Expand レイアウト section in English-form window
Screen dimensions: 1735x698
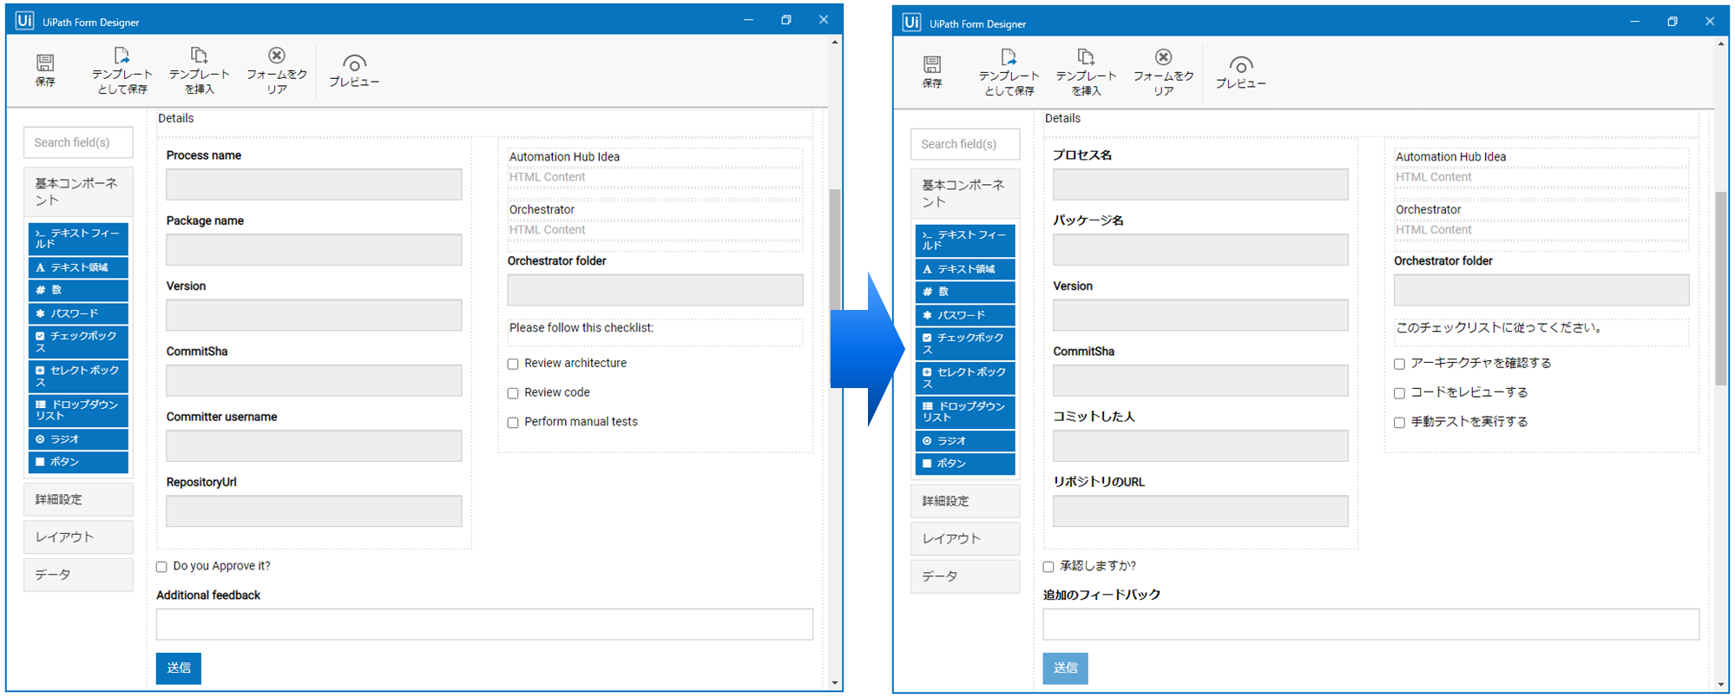pos(78,537)
